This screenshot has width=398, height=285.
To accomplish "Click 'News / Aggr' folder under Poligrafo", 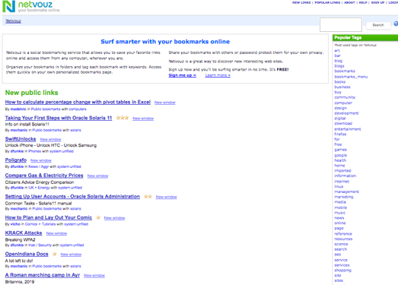I will click(39, 166).
